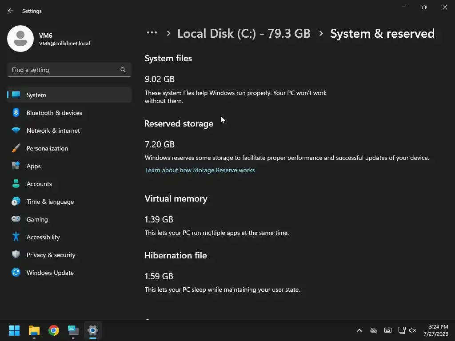Click the back arrow in Settings
Viewport: 455px width, 341px height.
[x=11, y=11]
